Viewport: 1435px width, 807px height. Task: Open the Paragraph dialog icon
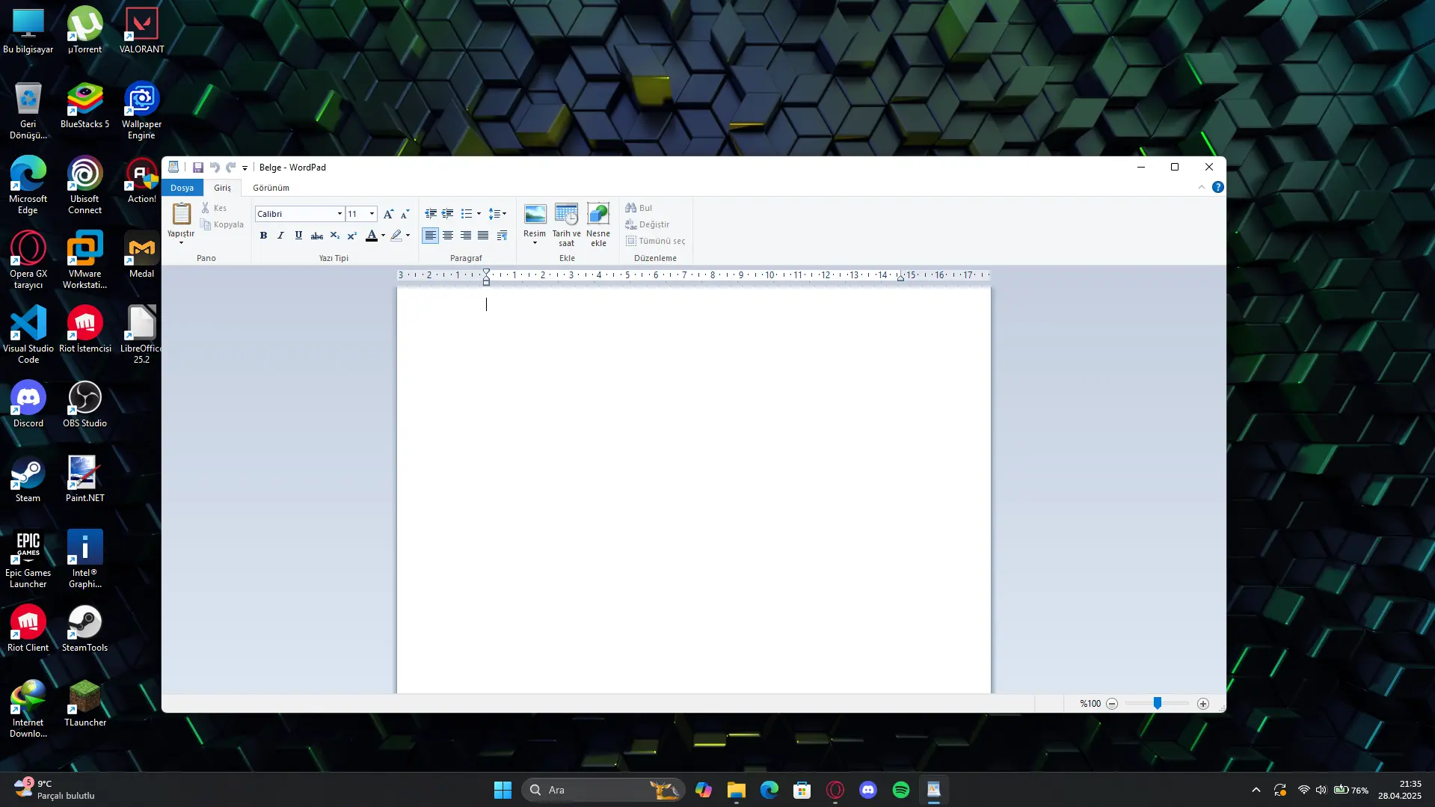coord(502,236)
